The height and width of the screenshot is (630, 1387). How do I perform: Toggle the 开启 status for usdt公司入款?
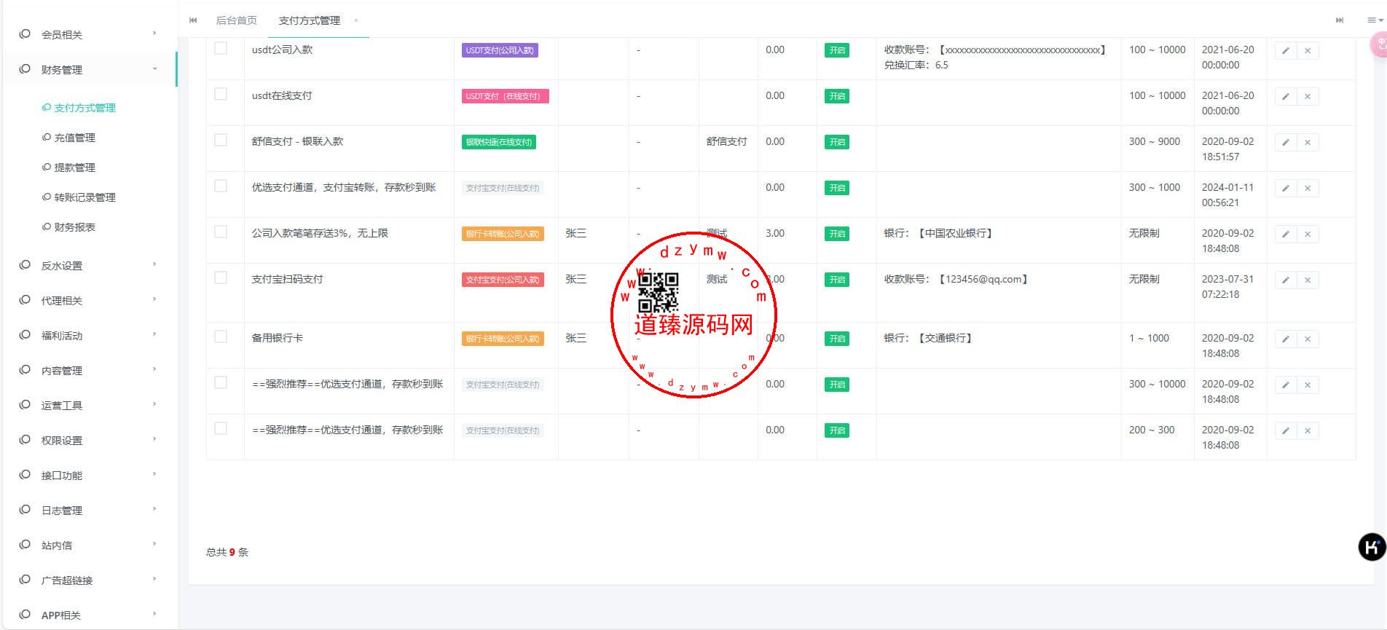point(837,50)
